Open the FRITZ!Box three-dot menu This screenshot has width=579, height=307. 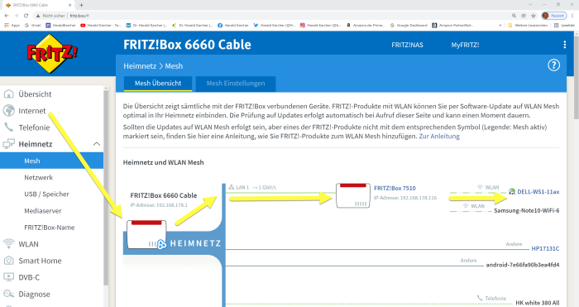click(x=564, y=45)
